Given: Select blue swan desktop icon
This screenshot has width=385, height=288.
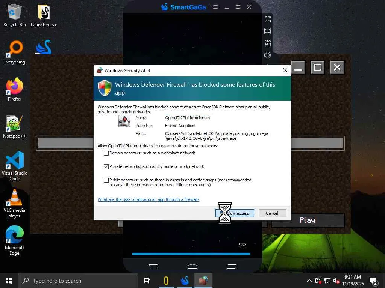Looking at the screenshot, I should point(44,47).
